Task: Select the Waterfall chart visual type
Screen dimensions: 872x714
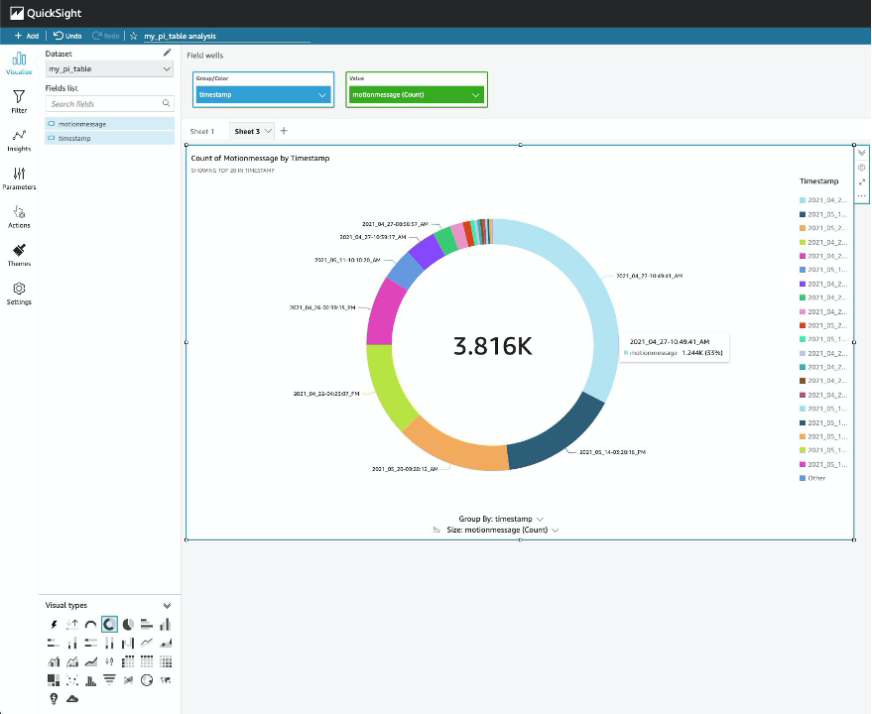Action: click(128, 643)
